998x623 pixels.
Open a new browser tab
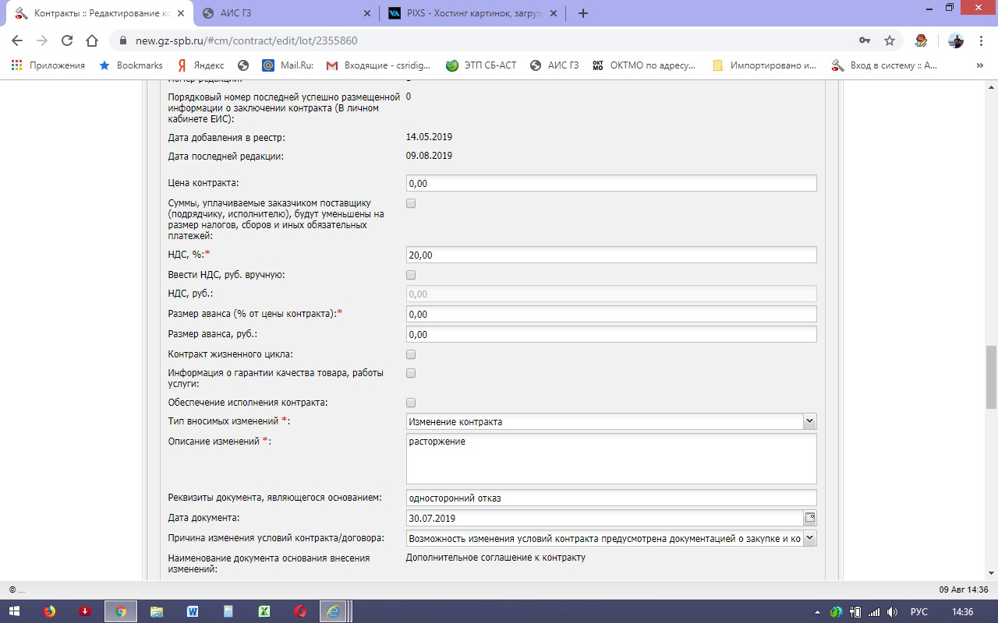coord(583,13)
